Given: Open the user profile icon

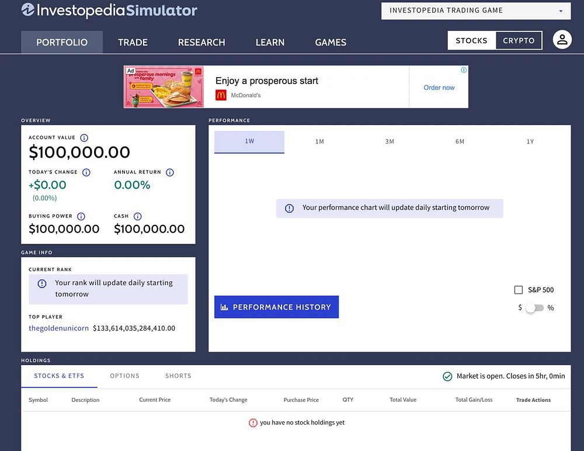Looking at the screenshot, I should pyautogui.click(x=562, y=40).
